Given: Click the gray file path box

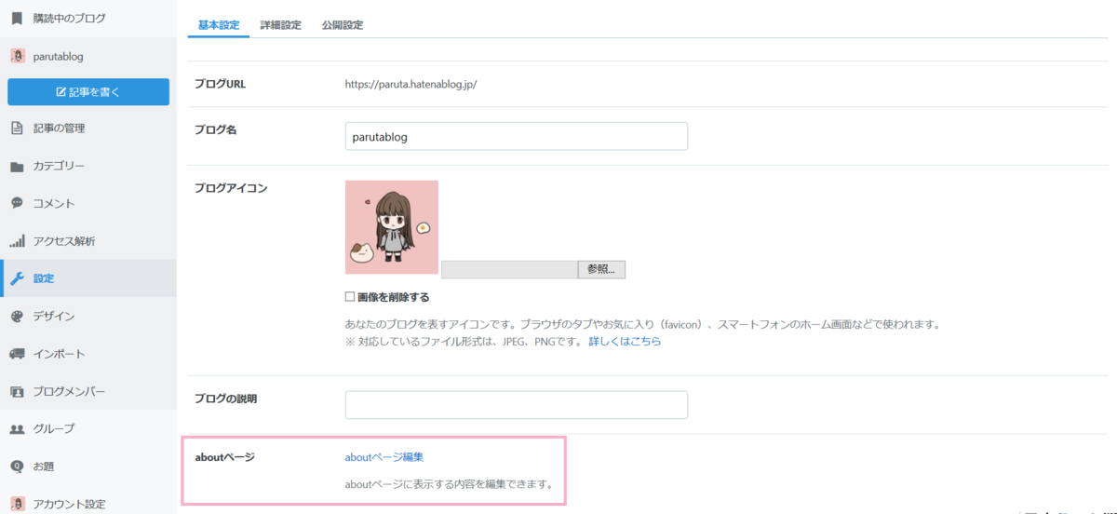Looking at the screenshot, I should click(x=509, y=269).
